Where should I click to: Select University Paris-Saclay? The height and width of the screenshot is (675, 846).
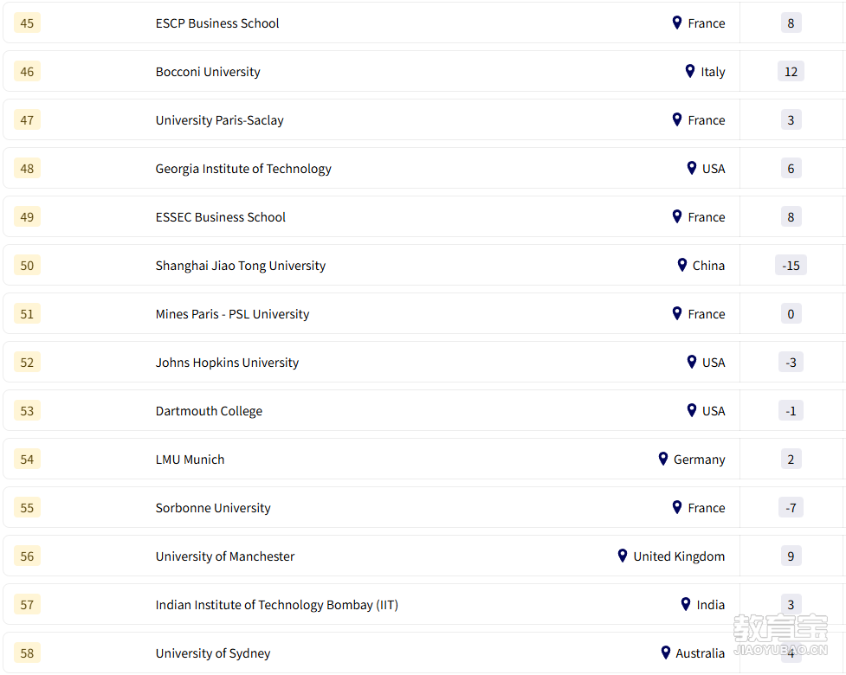[220, 120]
